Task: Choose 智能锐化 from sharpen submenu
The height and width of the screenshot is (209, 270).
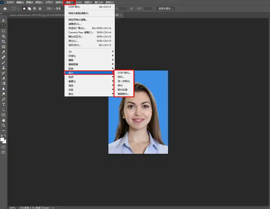Action: tap(123, 94)
